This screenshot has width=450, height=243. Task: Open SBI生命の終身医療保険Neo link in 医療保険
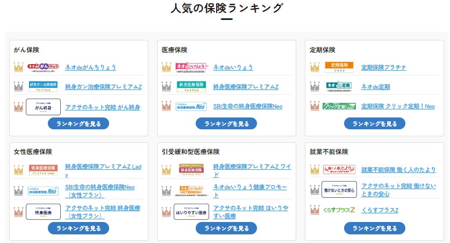point(247,107)
